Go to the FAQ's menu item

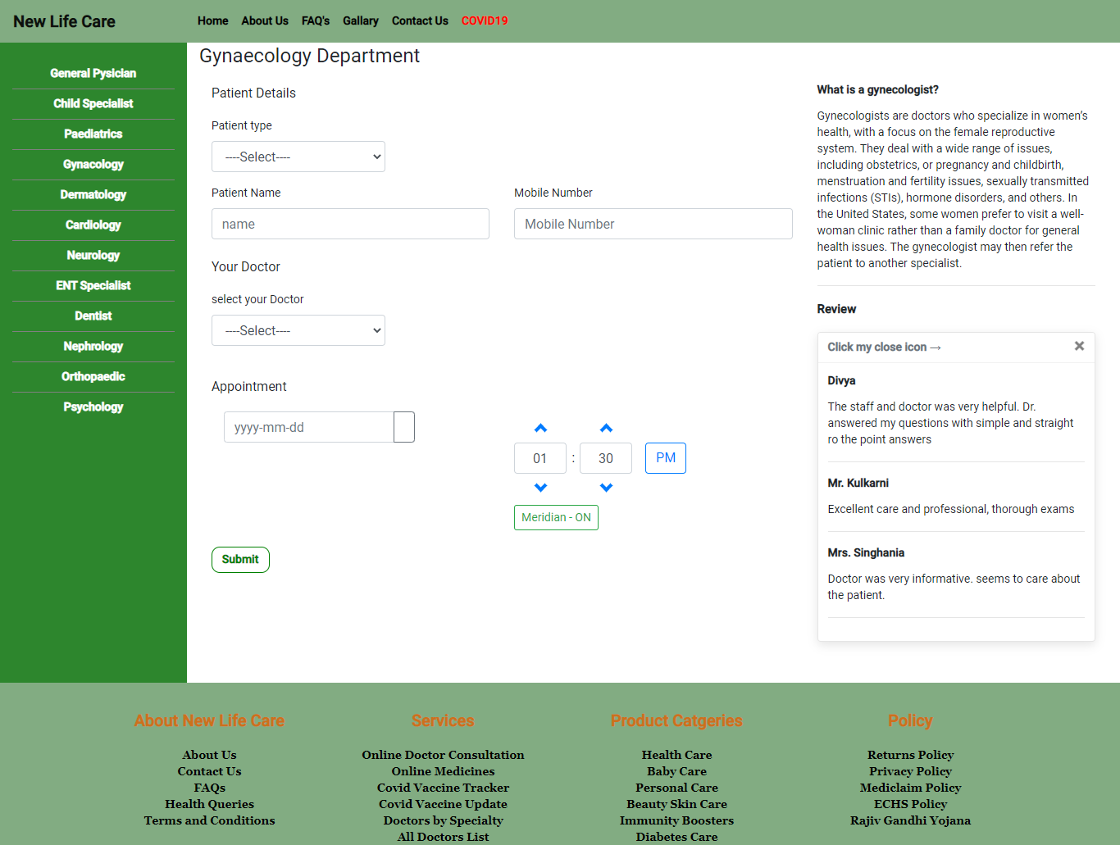pyautogui.click(x=316, y=20)
